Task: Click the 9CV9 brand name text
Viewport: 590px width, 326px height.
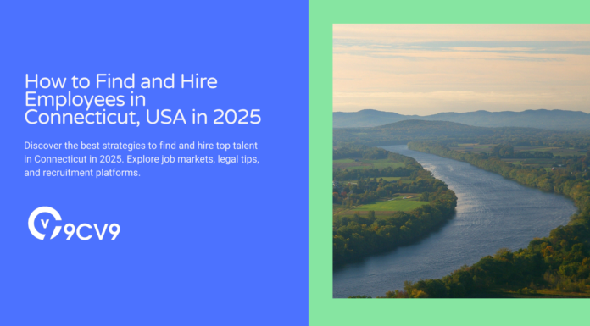Action: pos(92,232)
